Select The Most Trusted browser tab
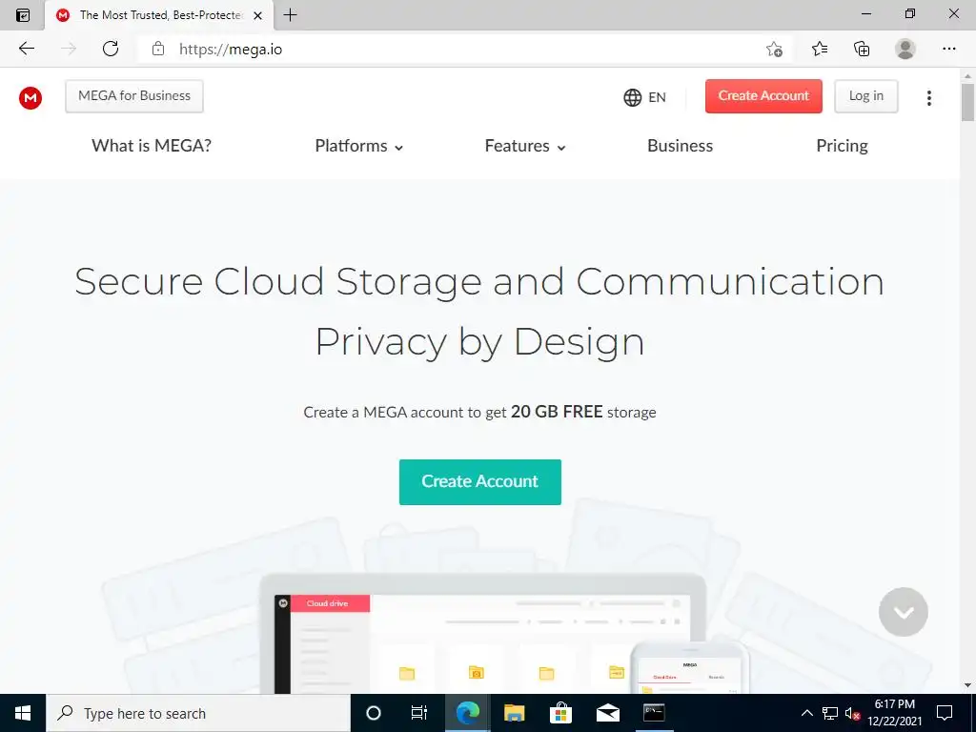Image resolution: width=976 pixels, height=732 pixels. [159, 15]
